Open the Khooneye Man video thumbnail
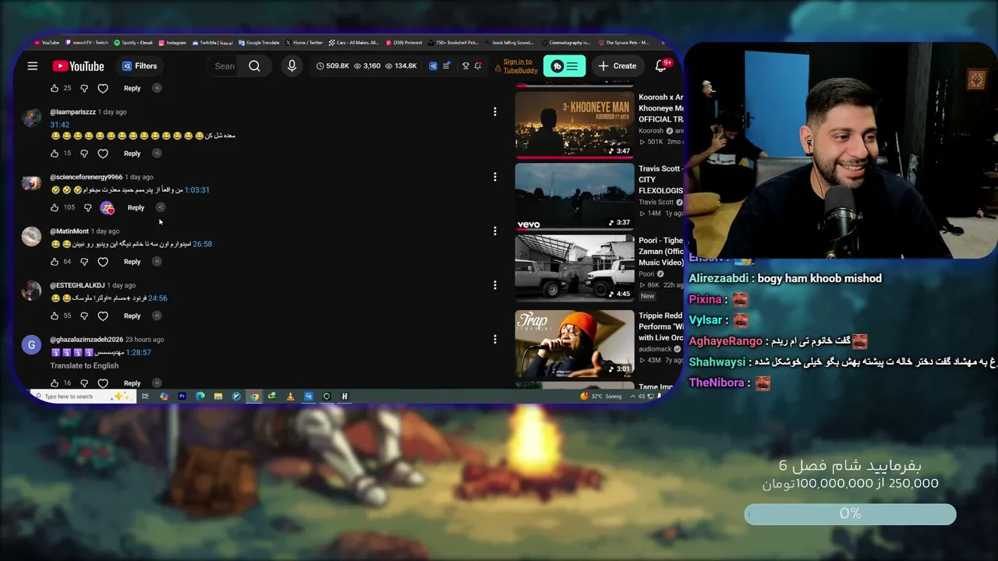 [575, 125]
